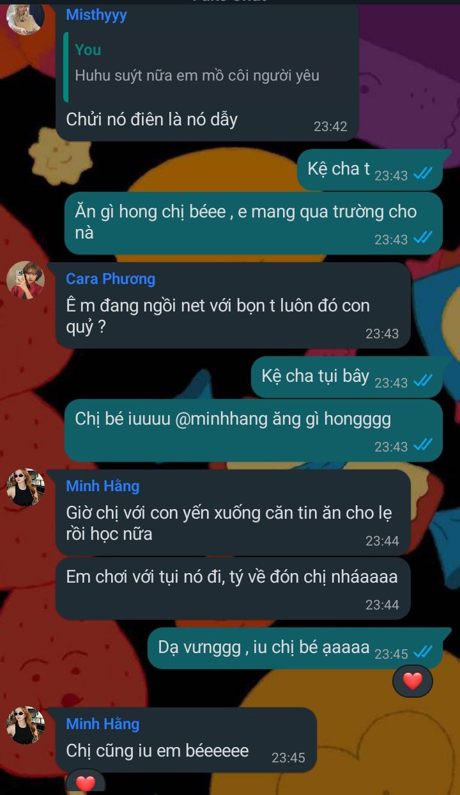Tap the read ticks on 'Ăn gì hong chị' message
Screen dimensions: 460x795
pyautogui.click(x=423, y=238)
